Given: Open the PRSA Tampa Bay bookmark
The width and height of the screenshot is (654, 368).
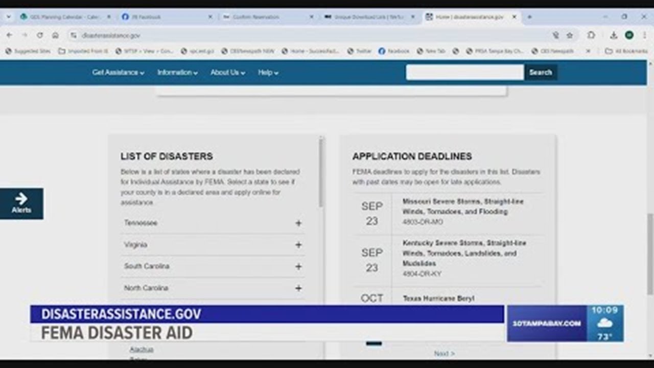Looking at the screenshot, I should coord(495,51).
